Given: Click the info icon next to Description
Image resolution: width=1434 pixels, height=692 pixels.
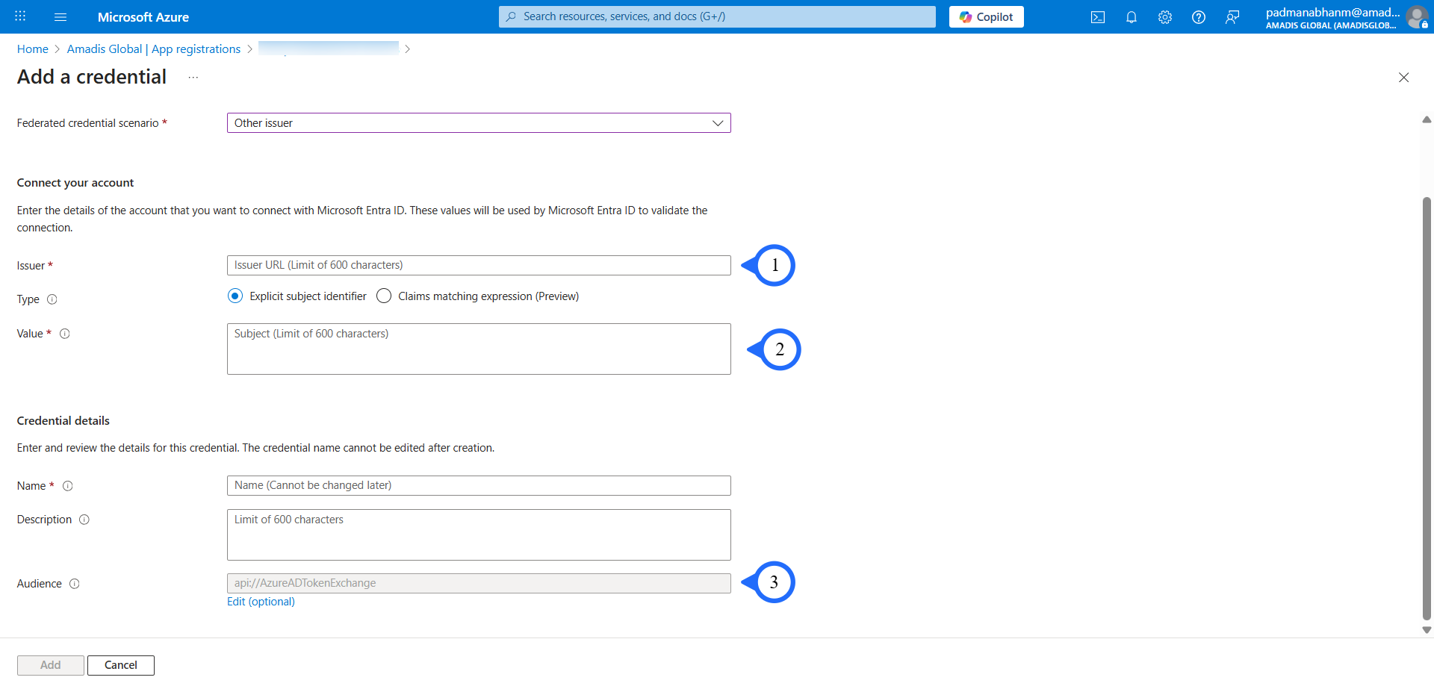Looking at the screenshot, I should click(x=84, y=520).
